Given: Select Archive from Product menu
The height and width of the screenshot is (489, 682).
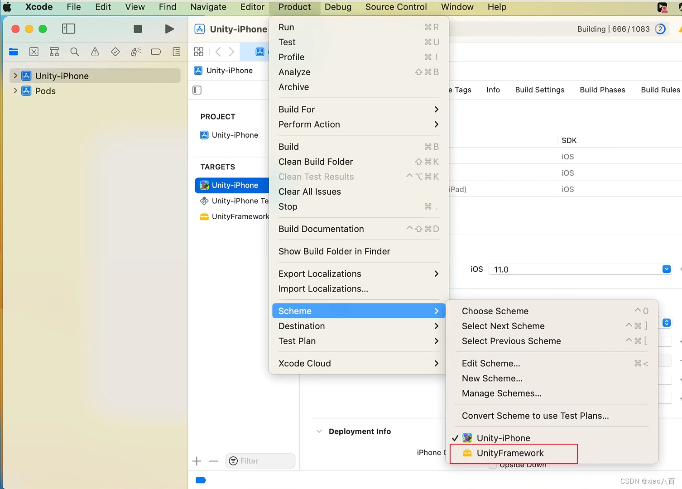Looking at the screenshot, I should point(359,87).
